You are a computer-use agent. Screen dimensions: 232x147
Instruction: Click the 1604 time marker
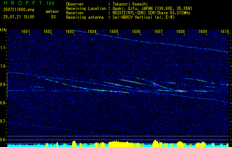(x=92, y=32)
